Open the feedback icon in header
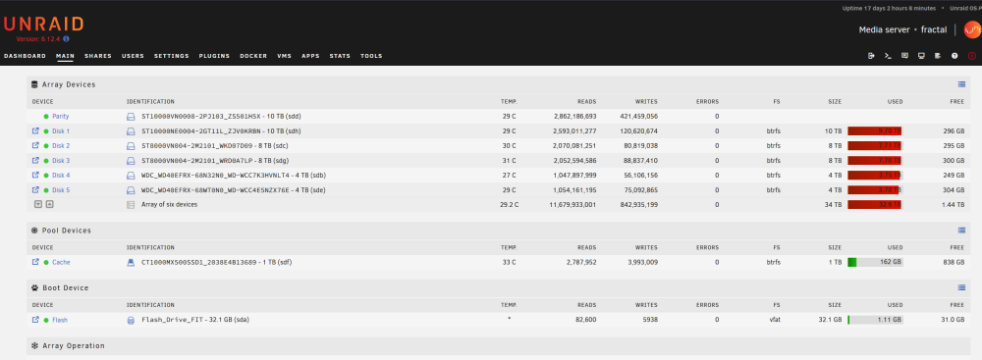 click(x=904, y=56)
